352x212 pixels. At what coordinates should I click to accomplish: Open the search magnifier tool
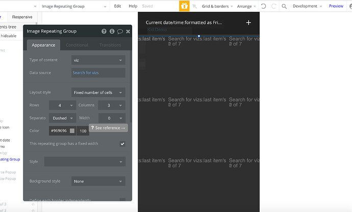[x=284, y=6]
